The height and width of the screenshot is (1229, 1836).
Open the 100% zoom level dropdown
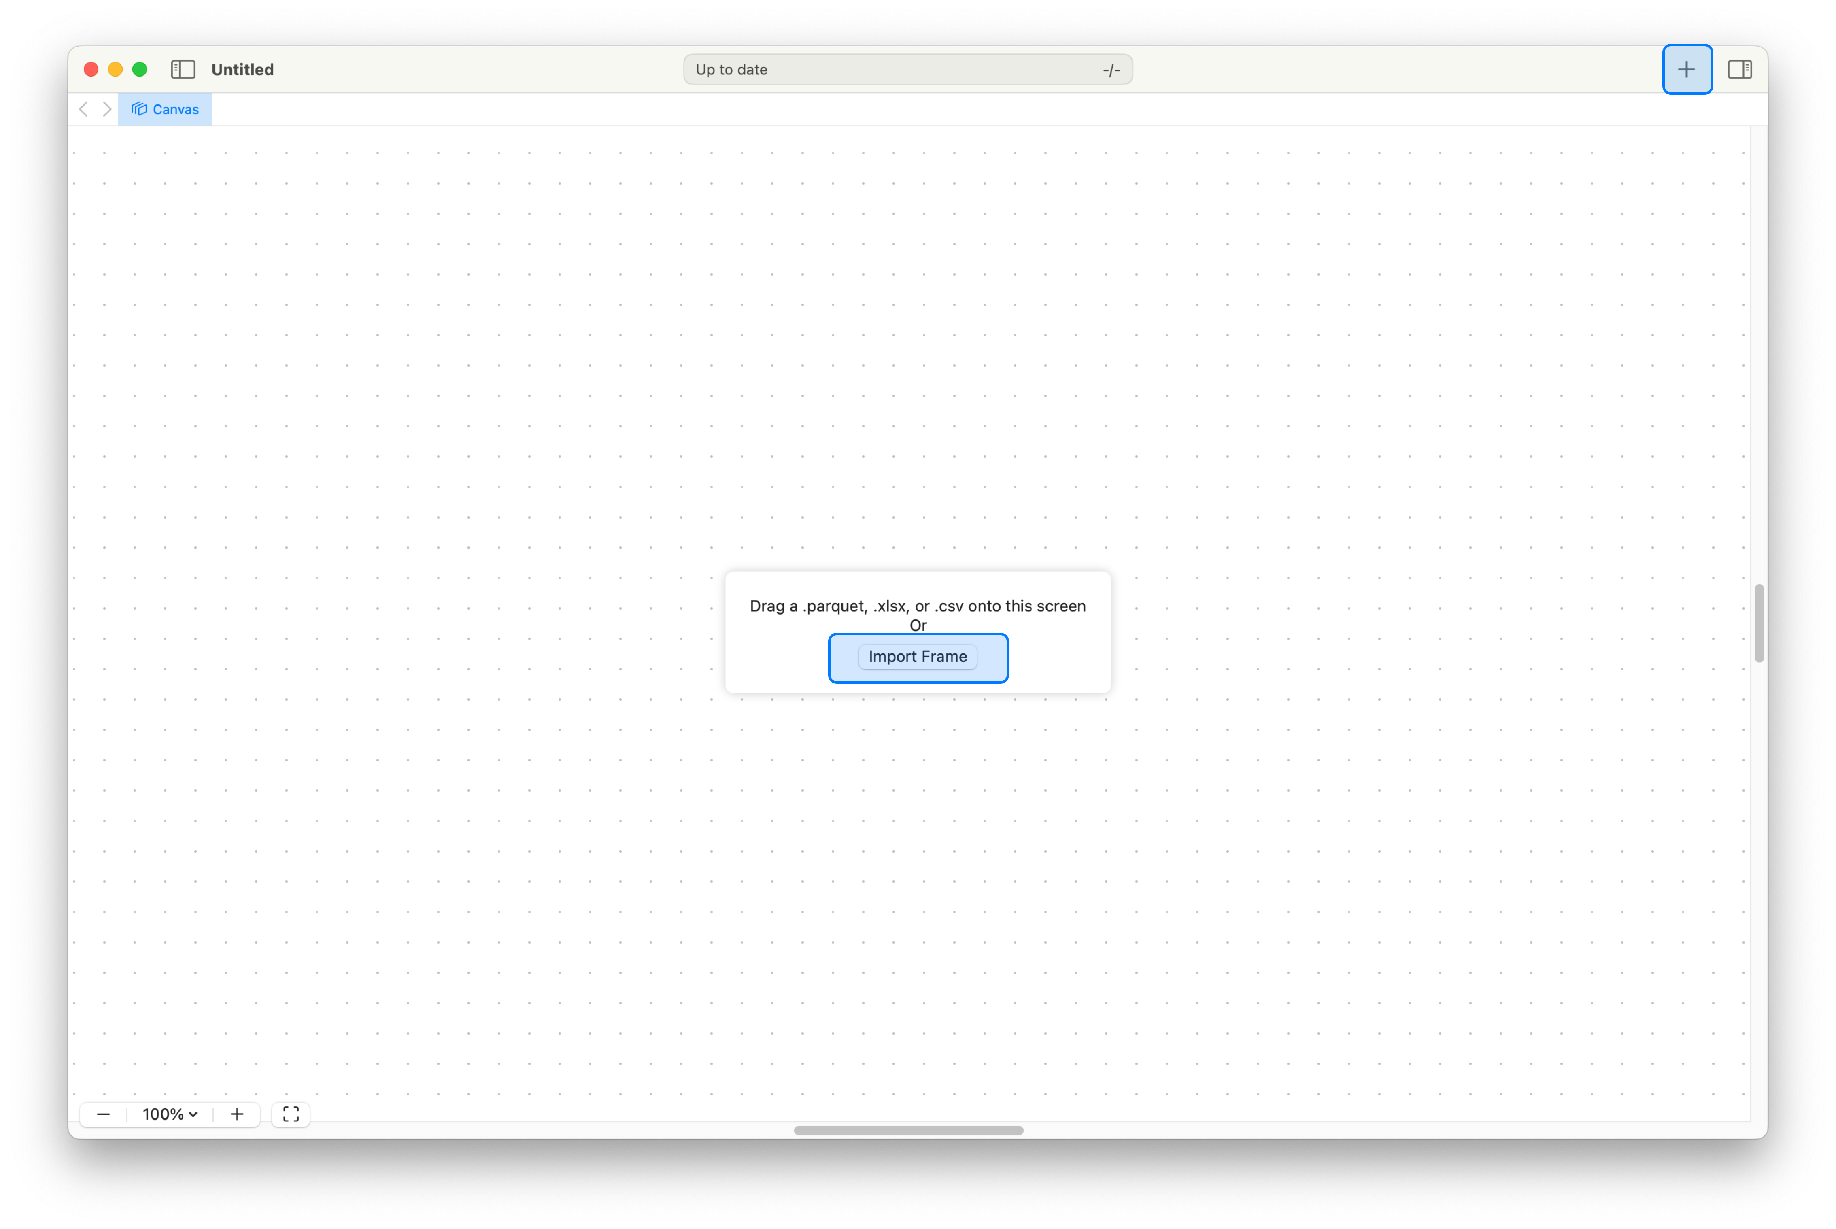click(x=169, y=1114)
